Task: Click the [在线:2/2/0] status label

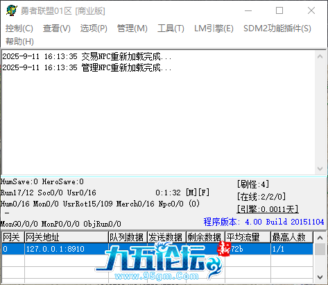Action: tap(261, 197)
